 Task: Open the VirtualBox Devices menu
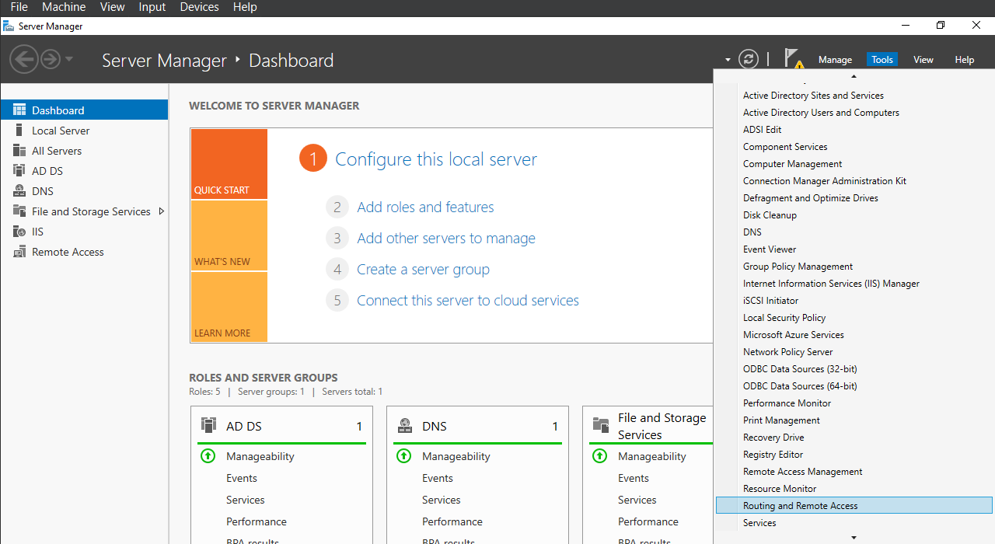[x=199, y=7]
